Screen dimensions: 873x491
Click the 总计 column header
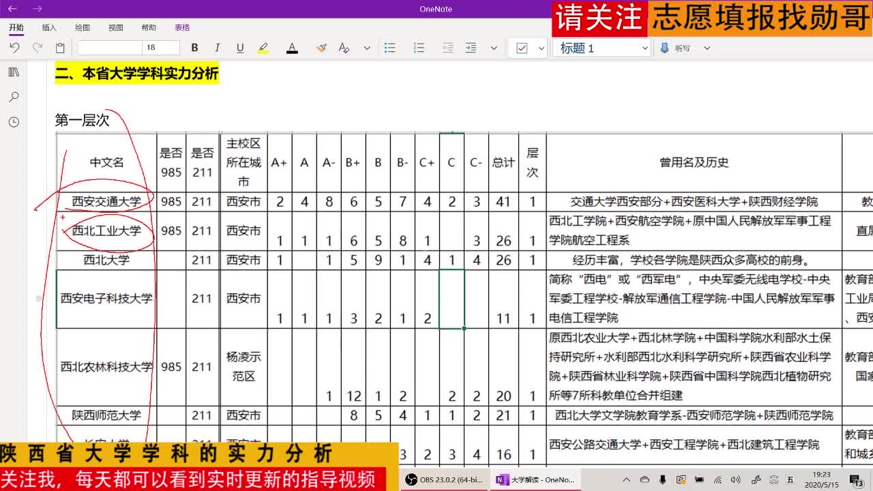coord(503,162)
